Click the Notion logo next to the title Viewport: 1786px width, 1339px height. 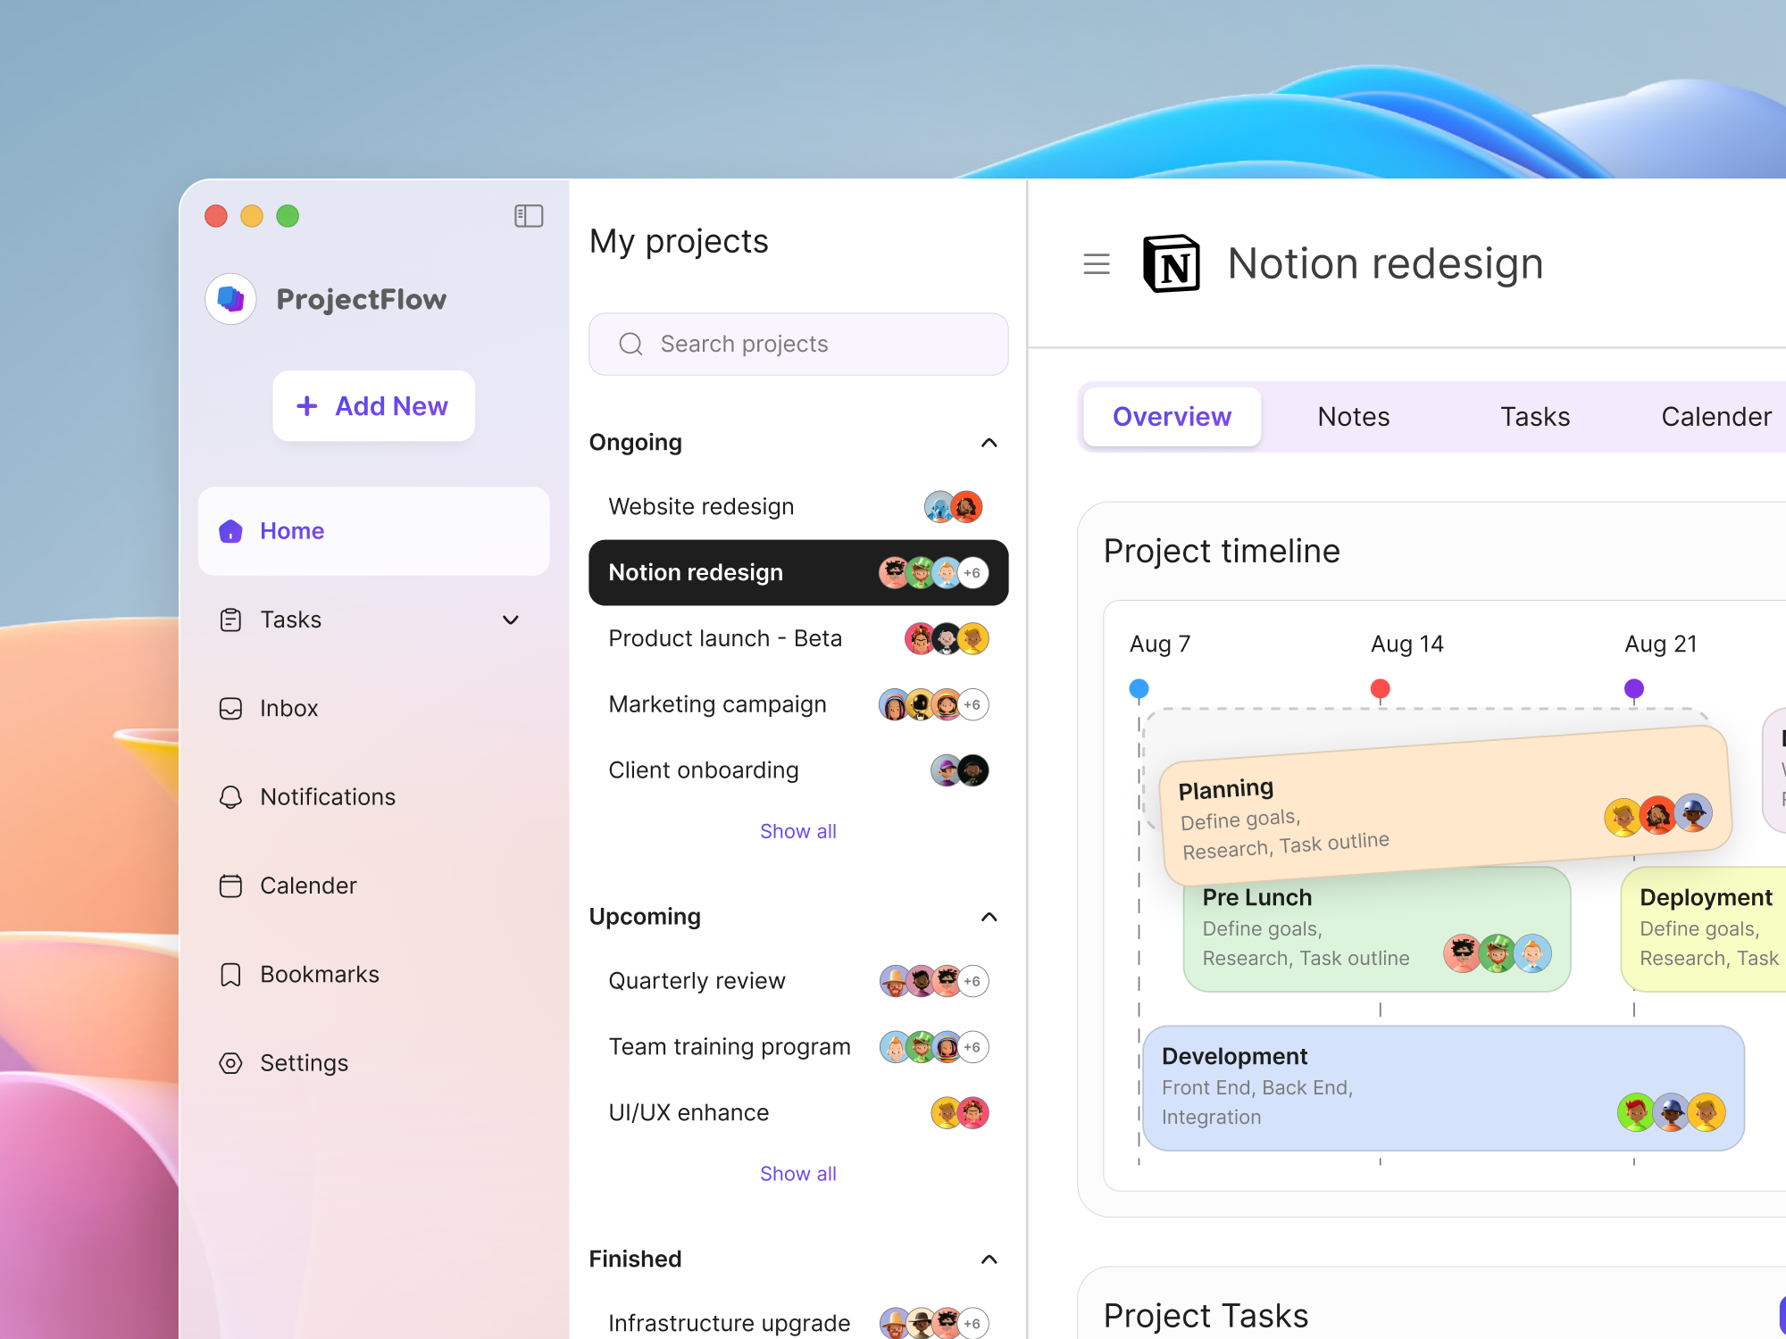coord(1171,263)
